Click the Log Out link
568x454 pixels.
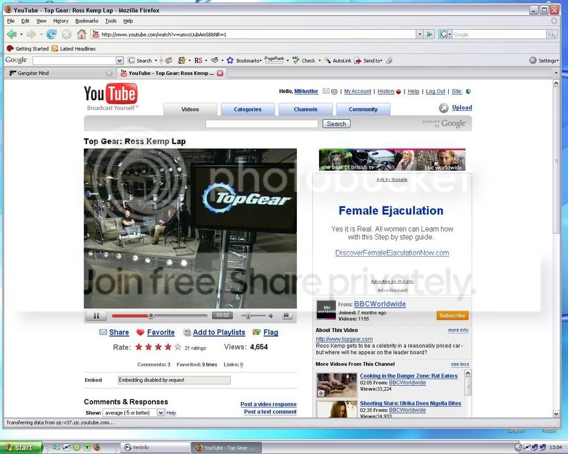point(435,91)
